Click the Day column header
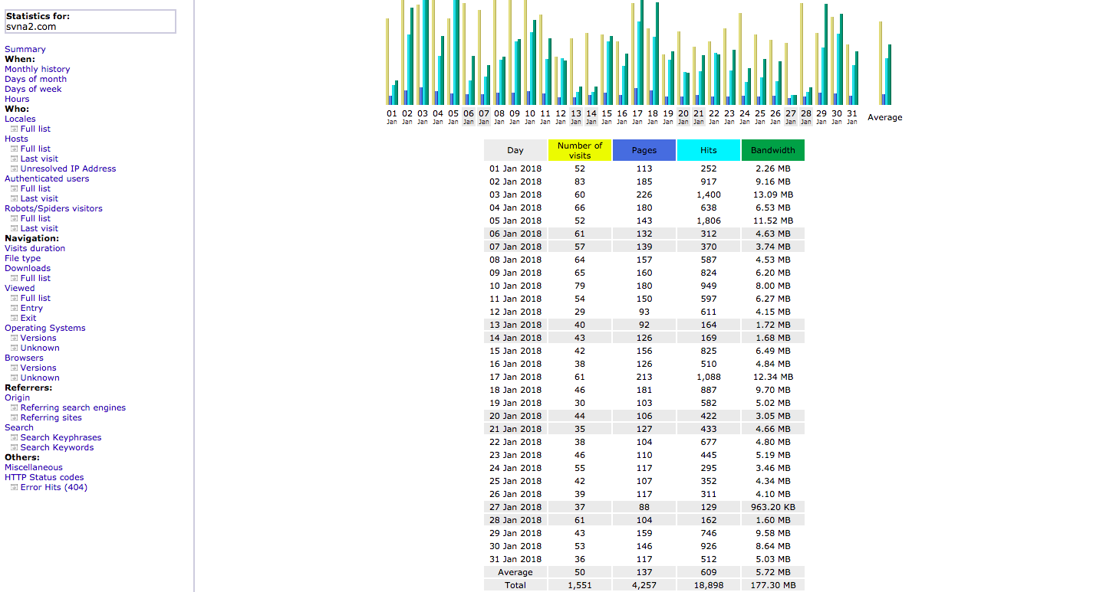 pos(515,150)
